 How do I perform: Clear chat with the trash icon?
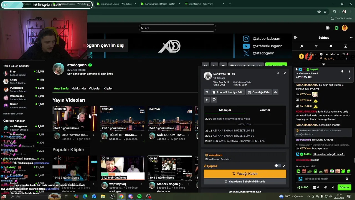[x=316, y=46]
